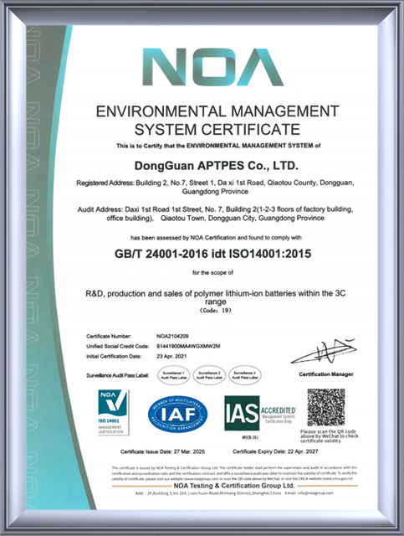404x536 pixels.
Task: Click the 'Unified Social Credit Code:' label
Action: [x=118, y=346]
